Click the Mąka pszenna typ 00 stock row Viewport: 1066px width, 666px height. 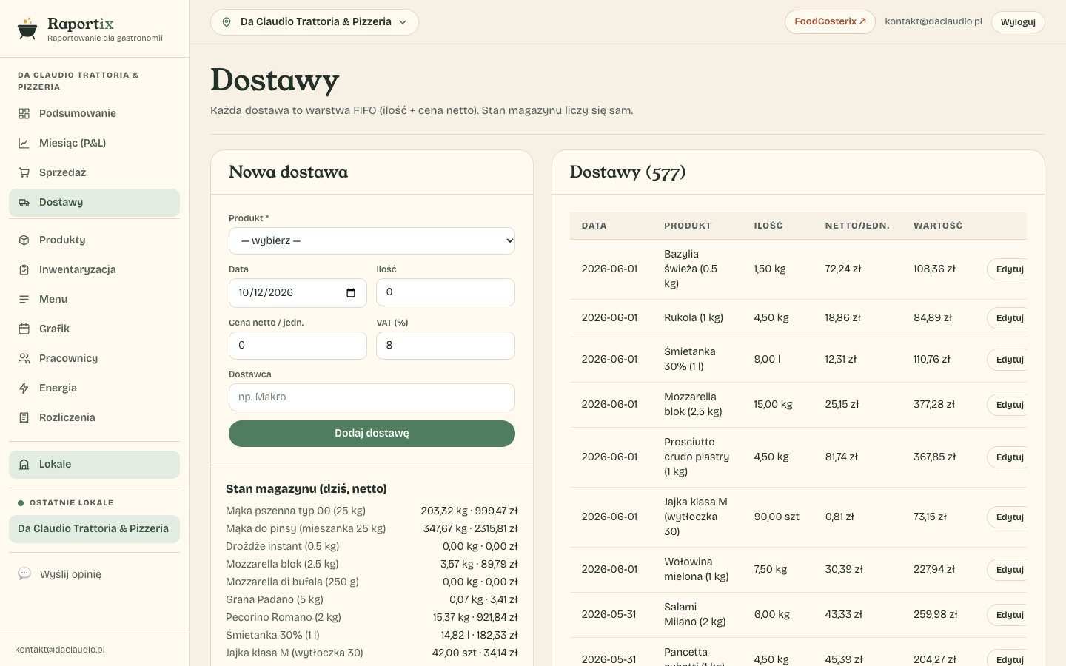(372, 511)
